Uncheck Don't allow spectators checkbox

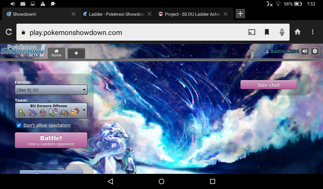[x=19, y=125]
